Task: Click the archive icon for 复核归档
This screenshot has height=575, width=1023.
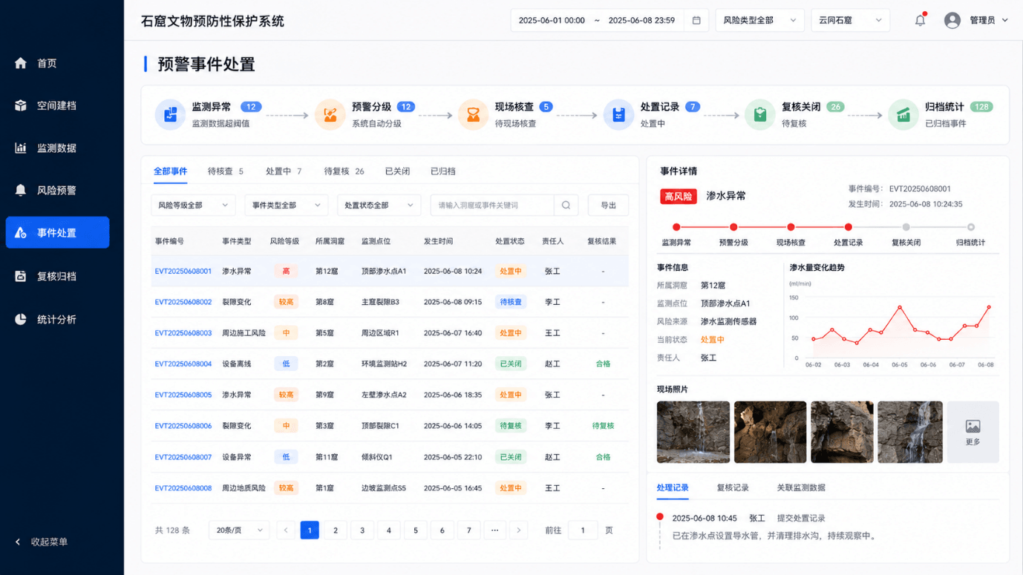Action: [21, 276]
